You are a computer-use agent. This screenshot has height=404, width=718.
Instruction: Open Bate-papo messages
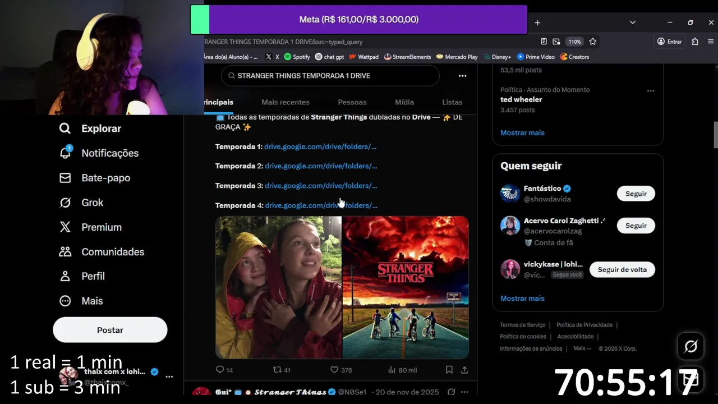click(x=94, y=178)
